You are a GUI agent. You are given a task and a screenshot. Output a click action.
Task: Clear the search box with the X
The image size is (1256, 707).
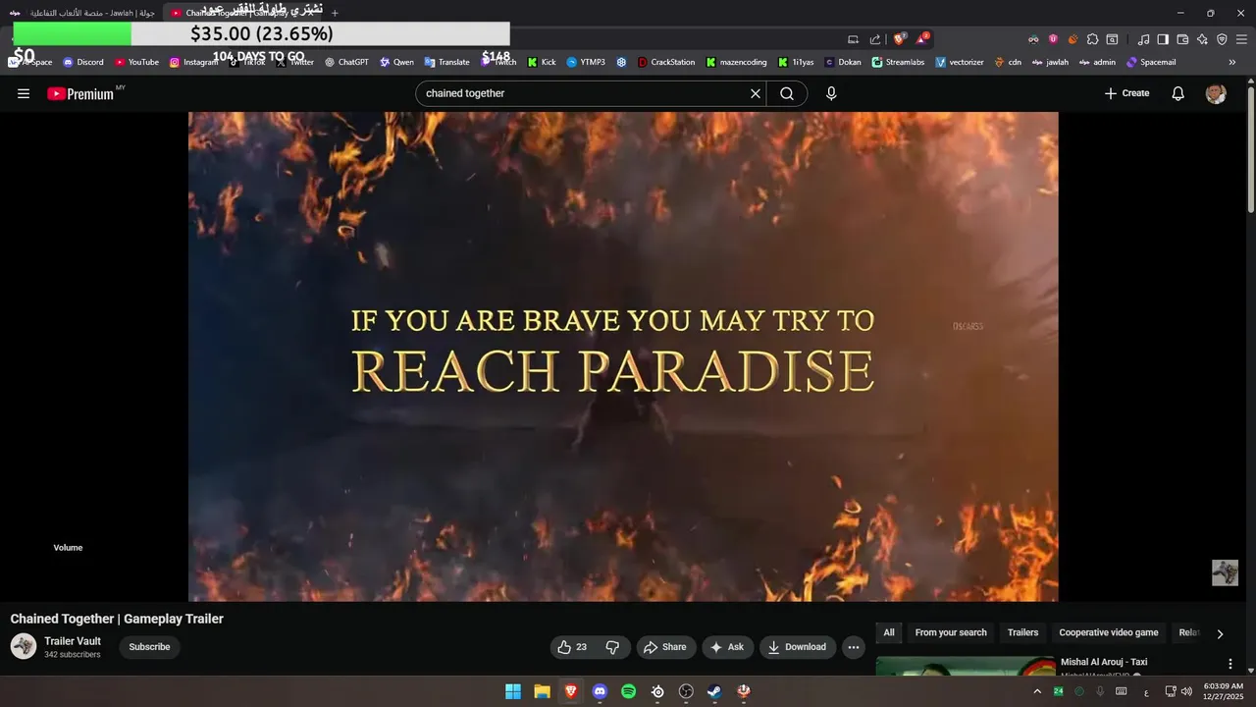pyautogui.click(x=756, y=93)
